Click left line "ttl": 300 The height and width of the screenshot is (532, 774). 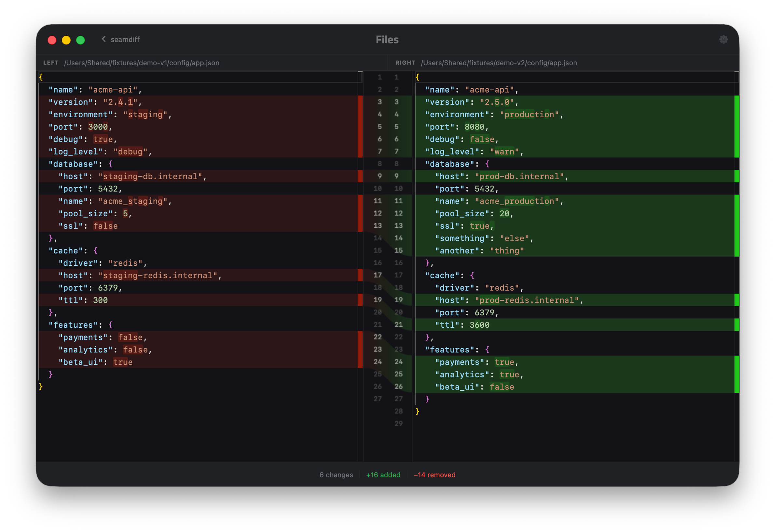click(x=198, y=300)
